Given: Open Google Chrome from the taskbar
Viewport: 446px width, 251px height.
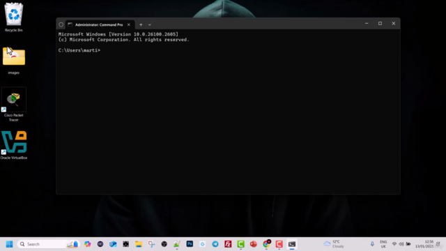Looking at the screenshot, I should (266, 244).
